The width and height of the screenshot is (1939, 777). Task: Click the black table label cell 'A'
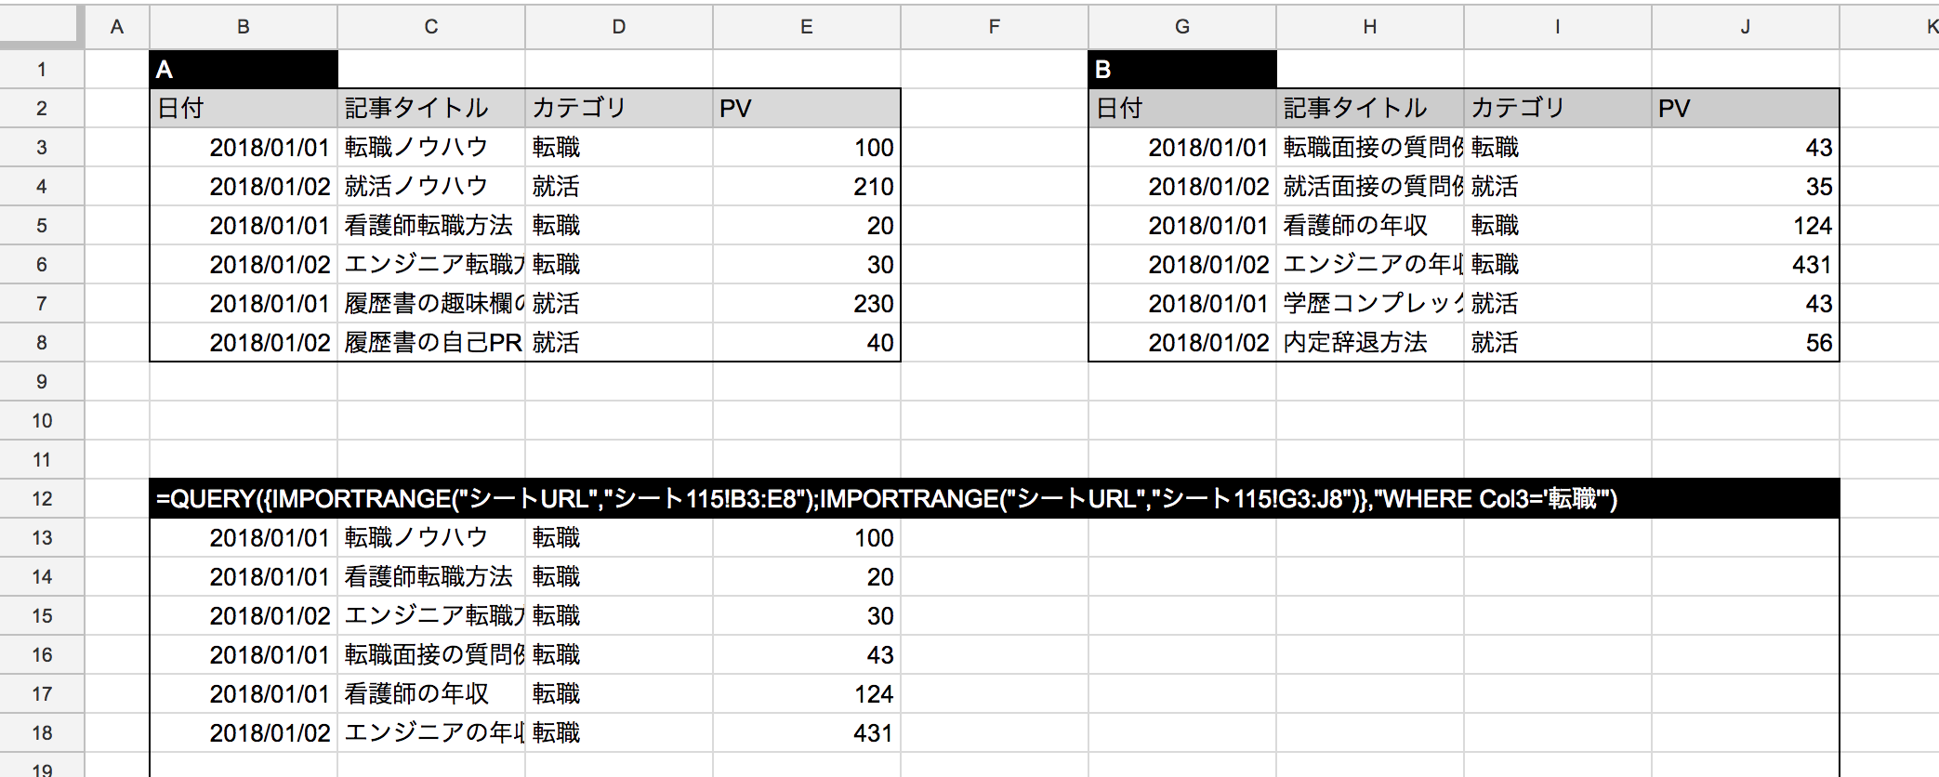244,70
